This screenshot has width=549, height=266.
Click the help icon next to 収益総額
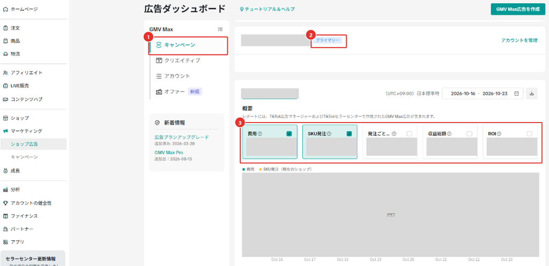449,134
